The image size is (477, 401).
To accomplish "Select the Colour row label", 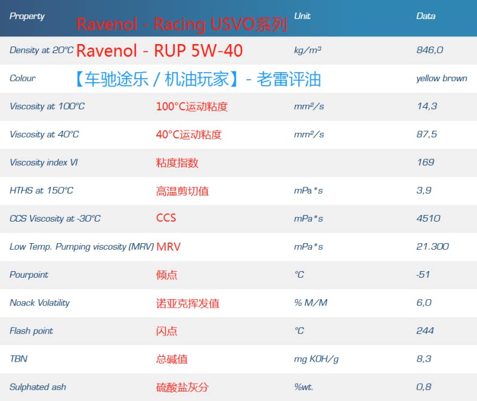I will tap(23, 78).
